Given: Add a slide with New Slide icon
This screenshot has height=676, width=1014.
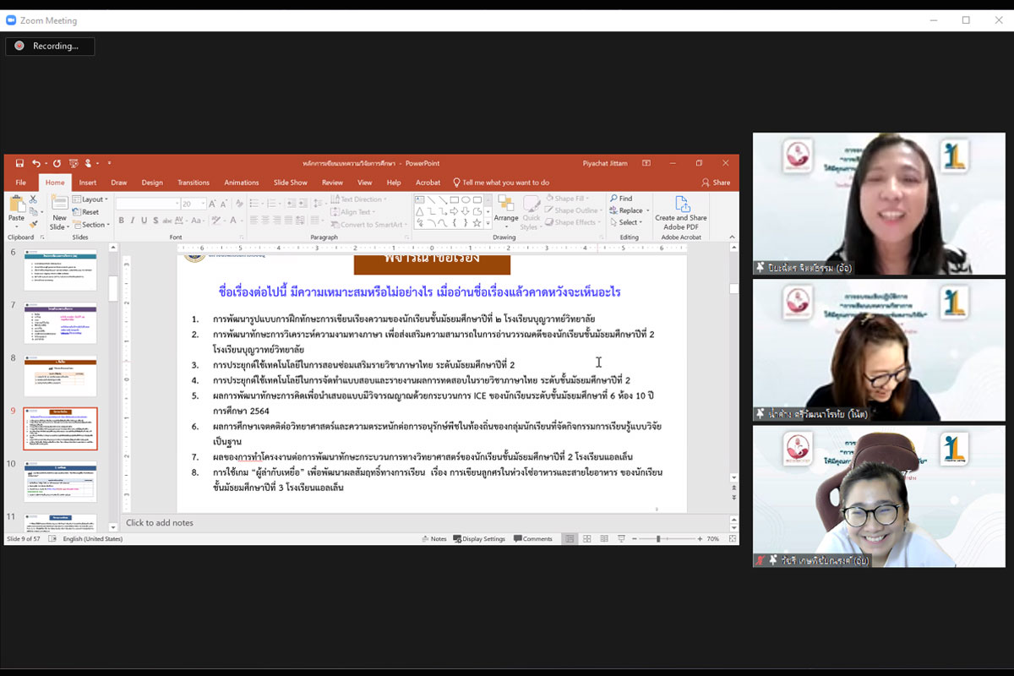Looking at the screenshot, I should point(59,210).
